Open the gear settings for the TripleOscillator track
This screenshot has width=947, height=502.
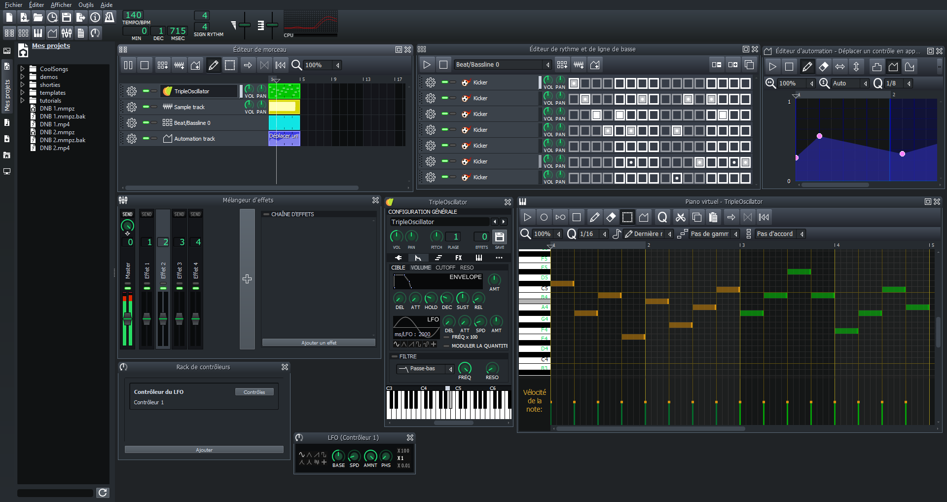(132, 91)
